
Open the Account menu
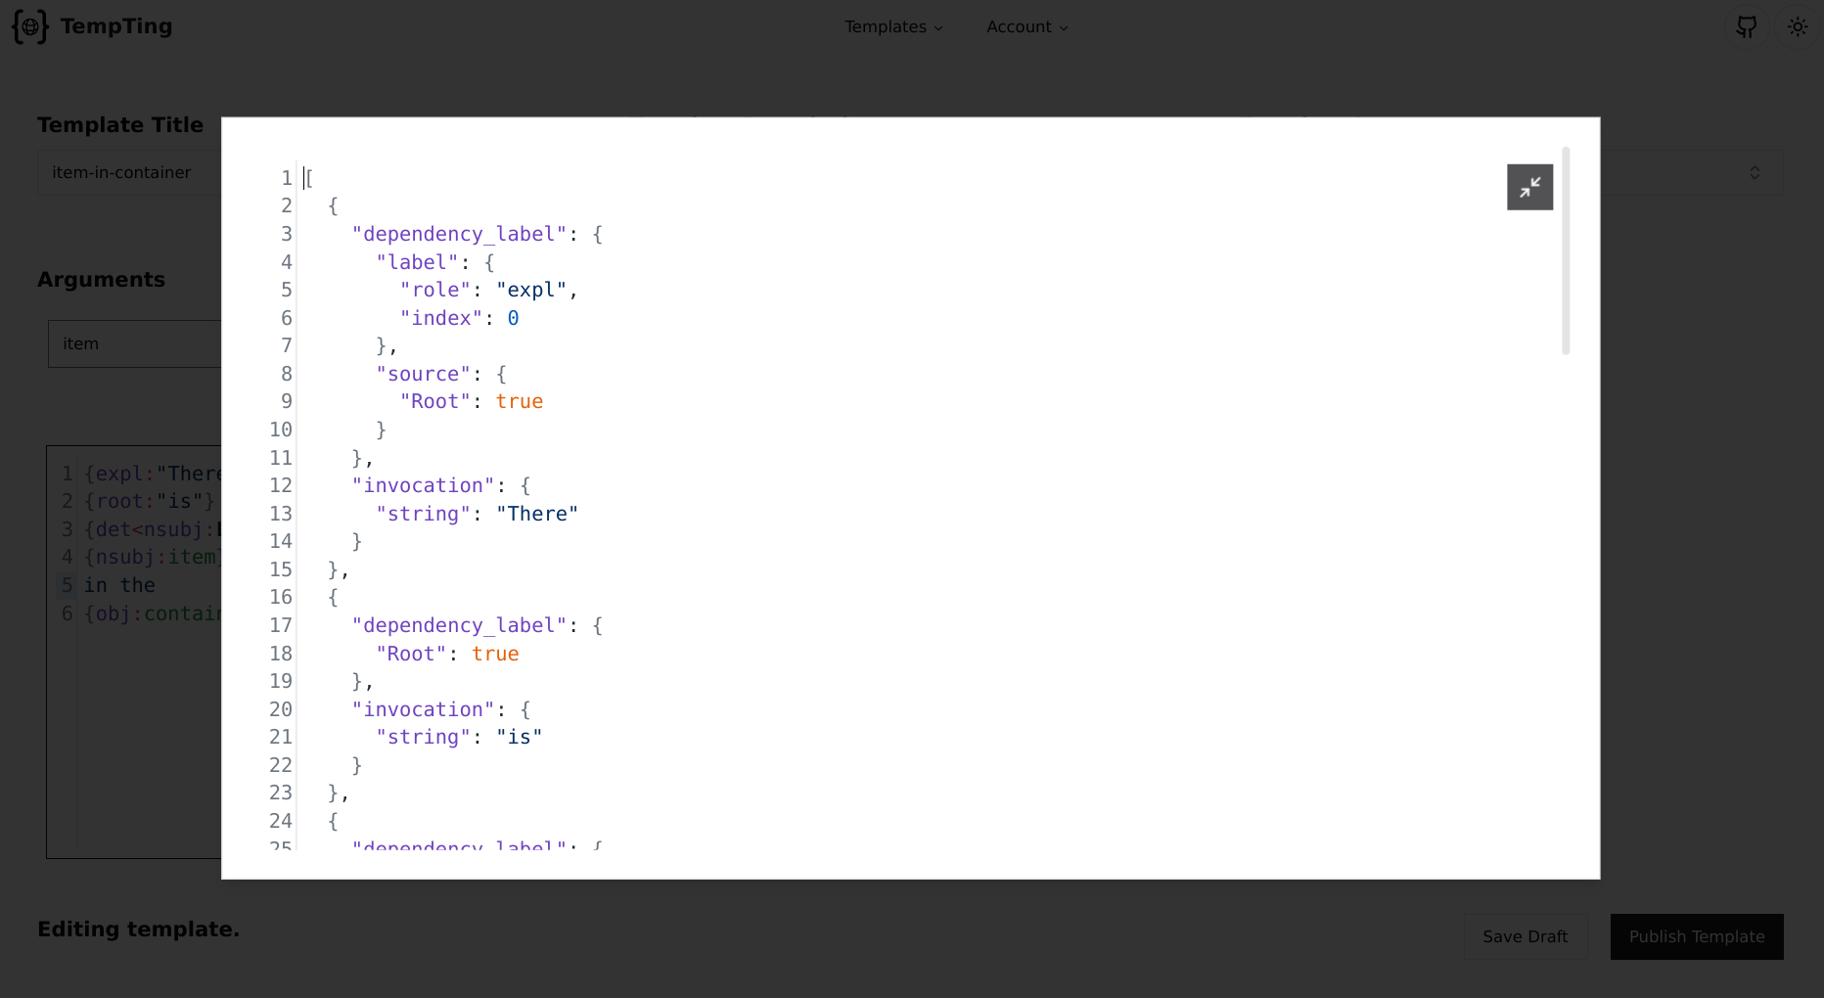point(1026,26)
